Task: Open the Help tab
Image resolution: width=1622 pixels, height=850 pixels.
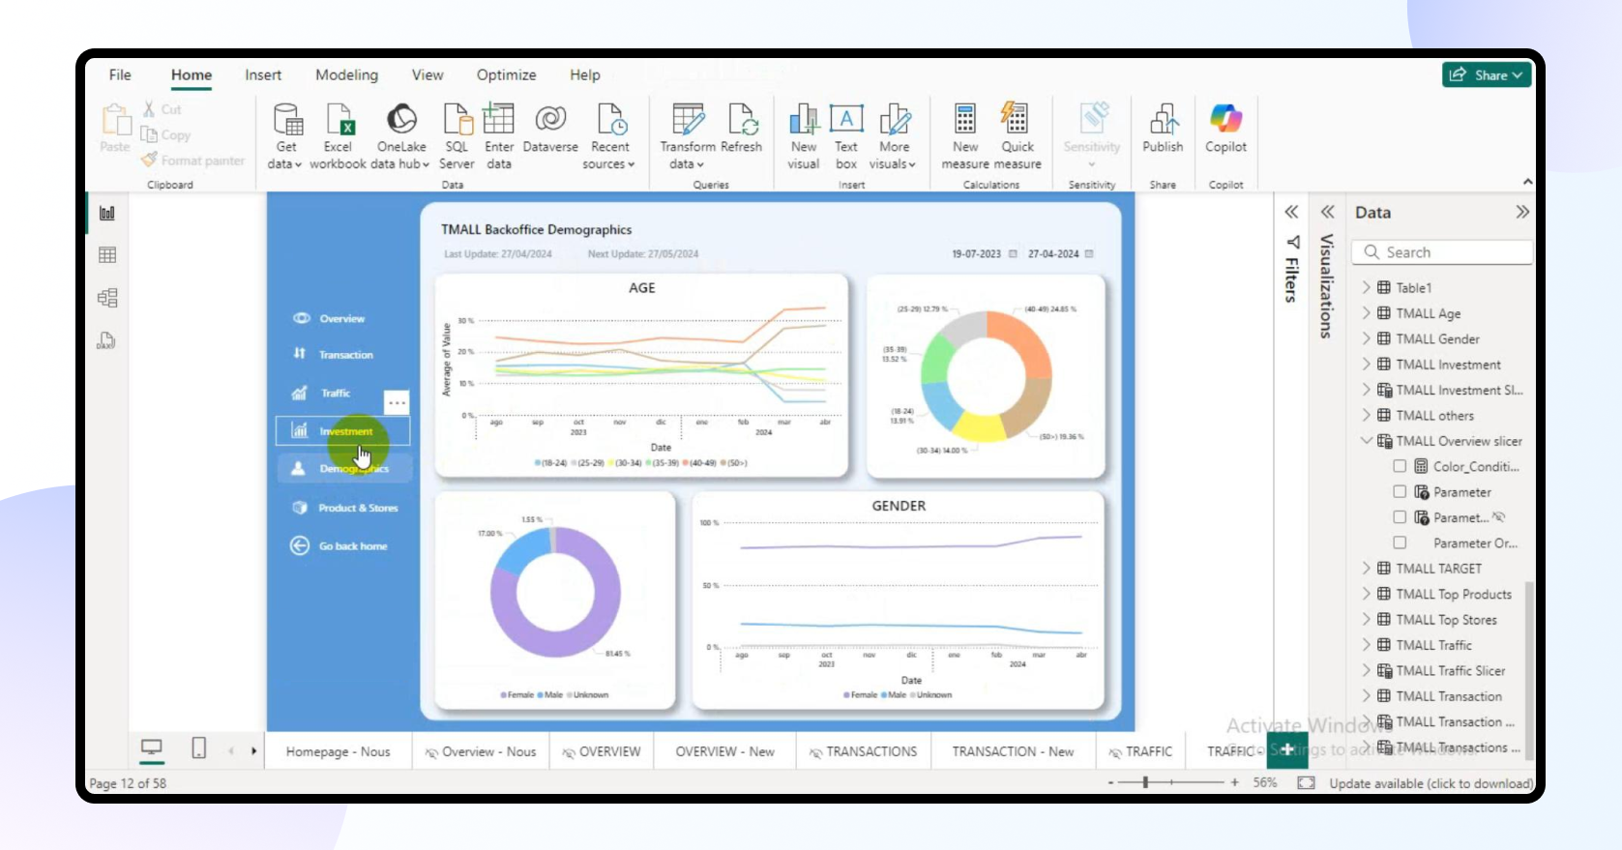Action: tap(584, 74)
